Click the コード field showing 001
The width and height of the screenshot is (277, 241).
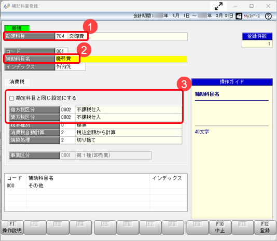(61, 51)
